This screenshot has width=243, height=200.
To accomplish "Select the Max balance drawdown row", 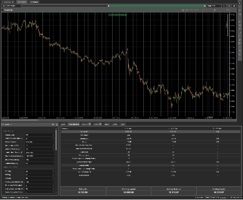I will pyautogui.click(x=151, y=145).
